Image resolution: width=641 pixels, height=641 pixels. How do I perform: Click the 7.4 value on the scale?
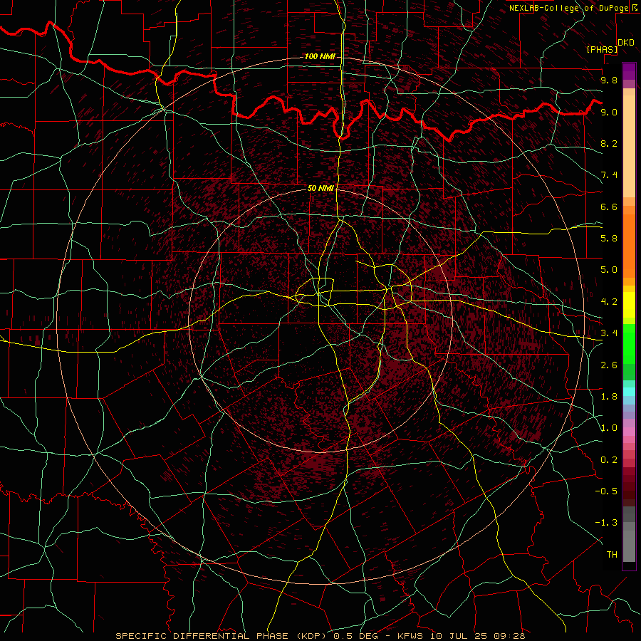(x=609, y=175)
